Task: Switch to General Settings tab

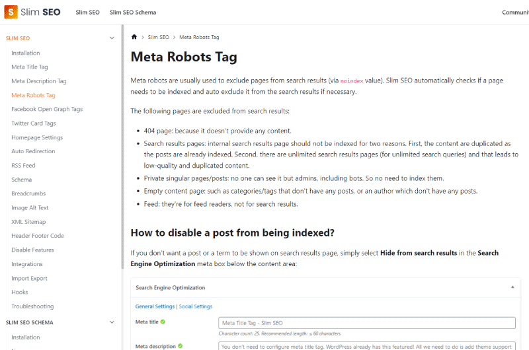Action: point(155,306)
